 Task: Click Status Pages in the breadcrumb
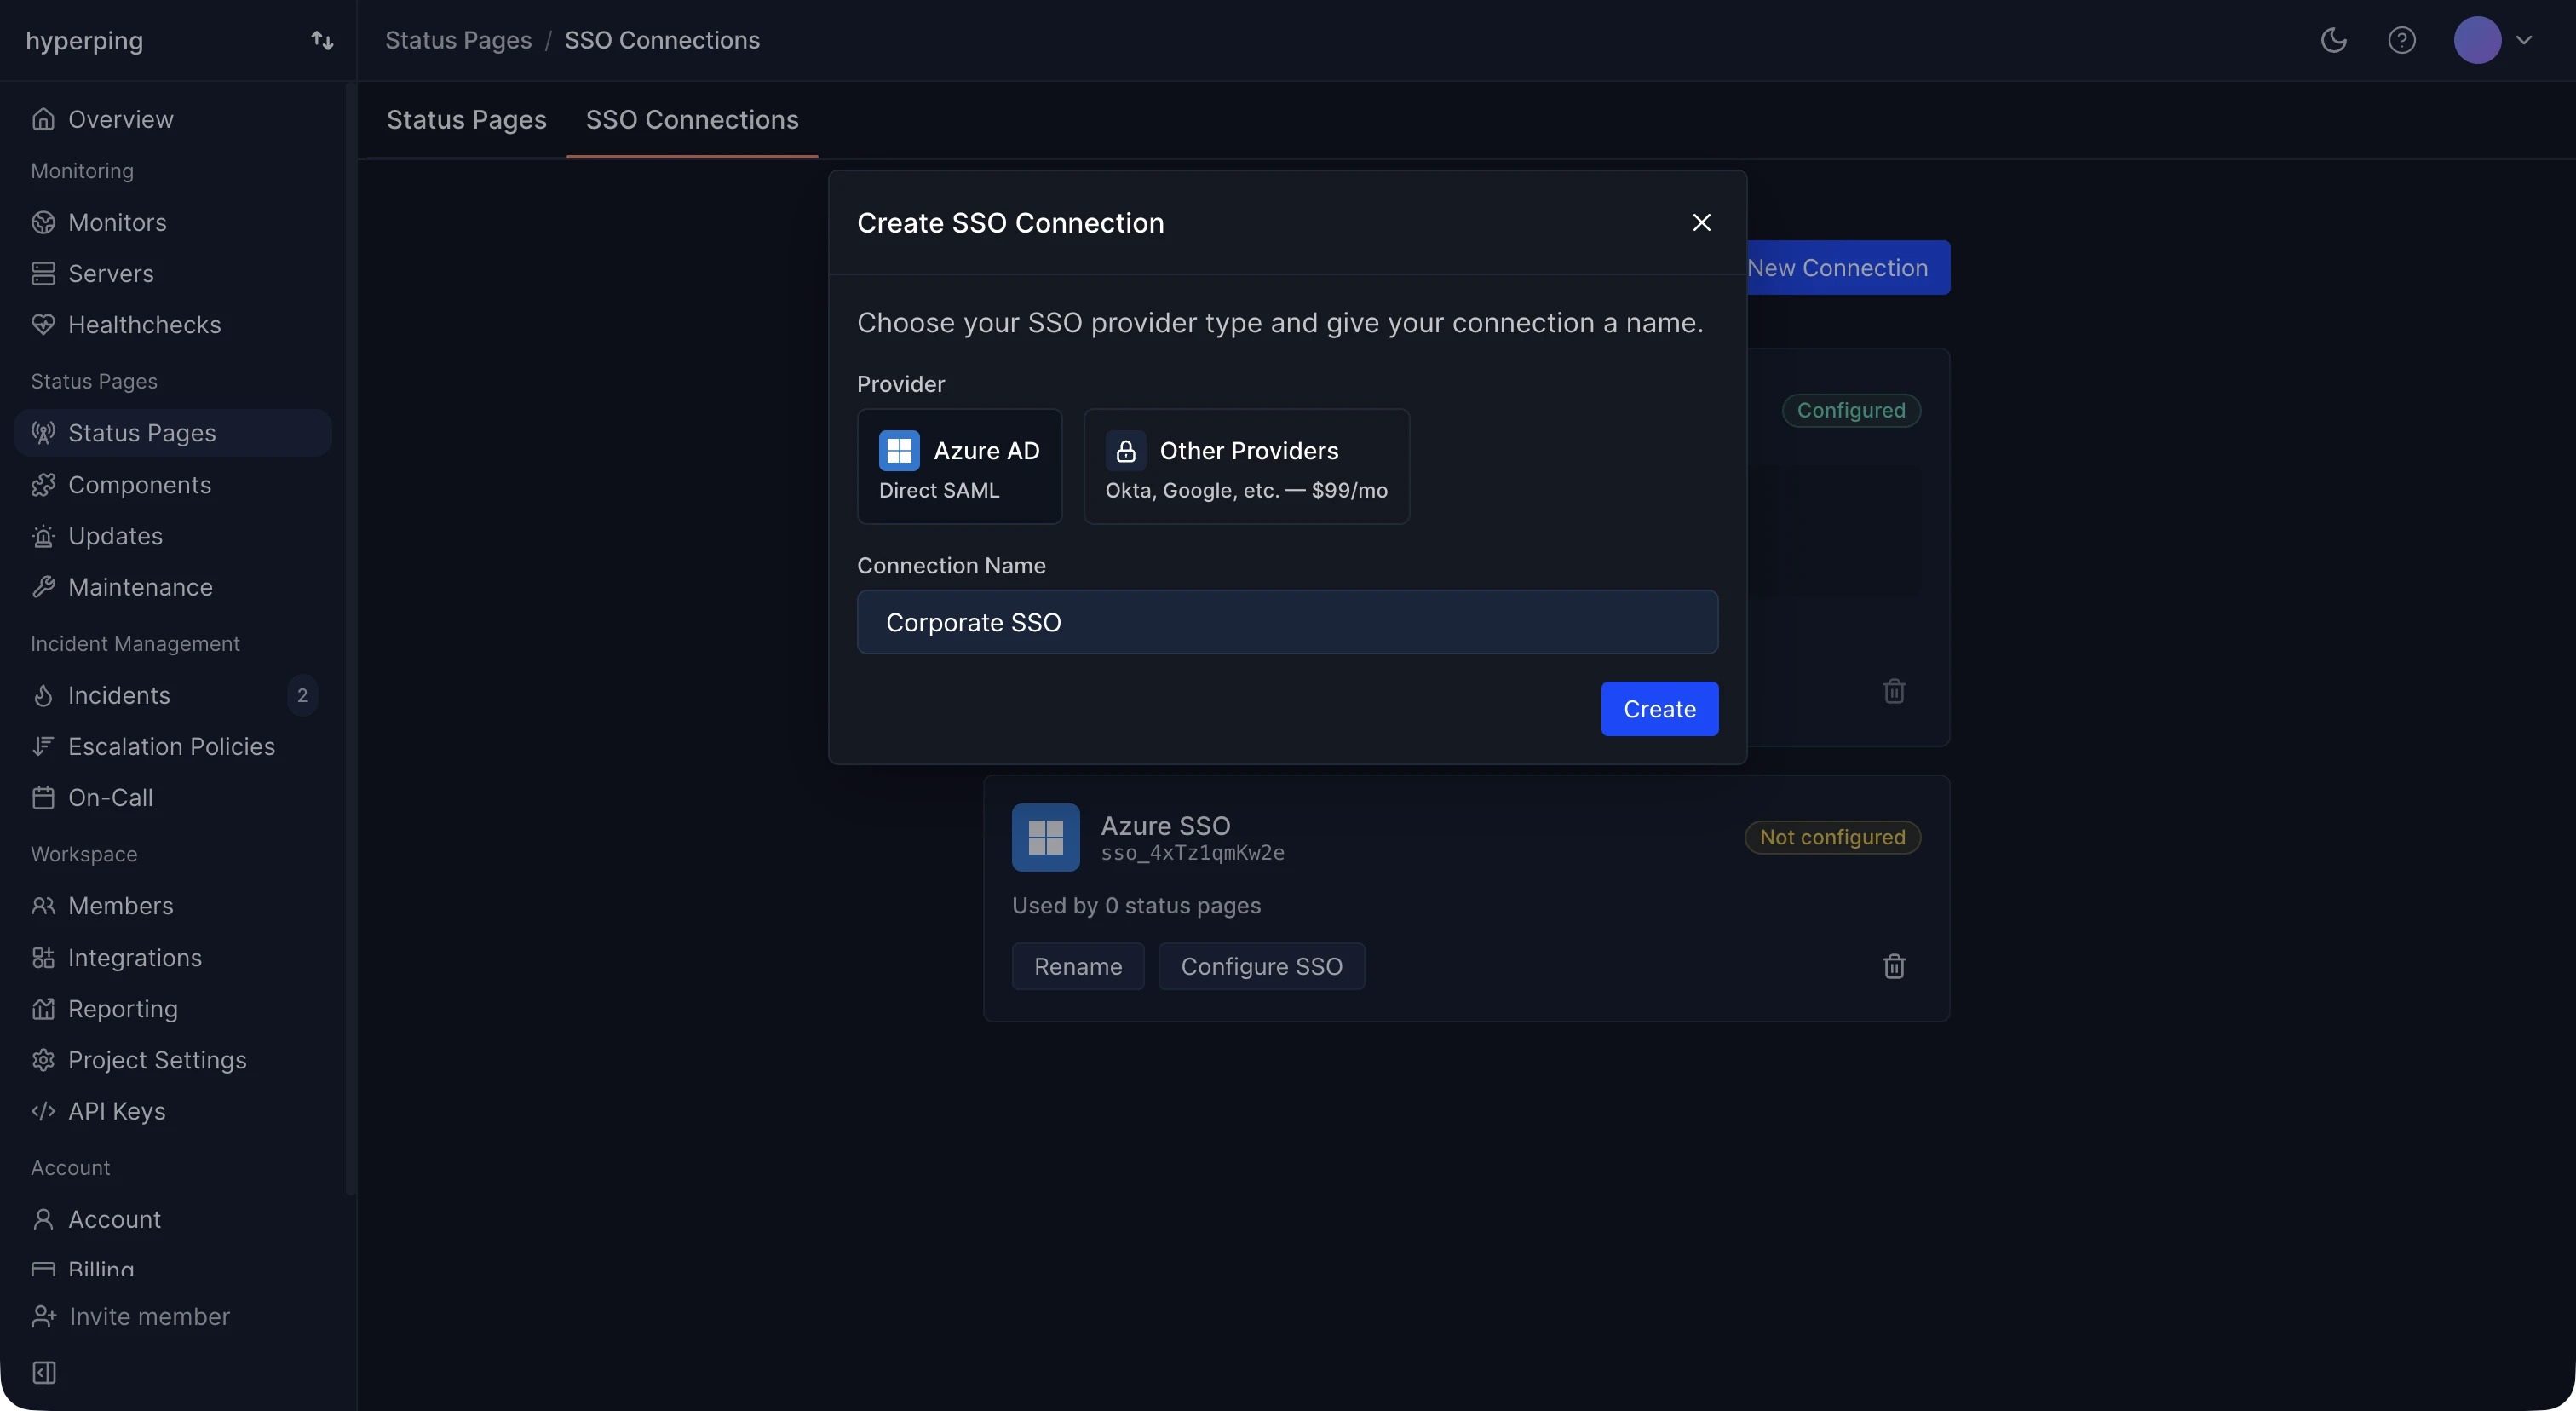coord(458,40)
